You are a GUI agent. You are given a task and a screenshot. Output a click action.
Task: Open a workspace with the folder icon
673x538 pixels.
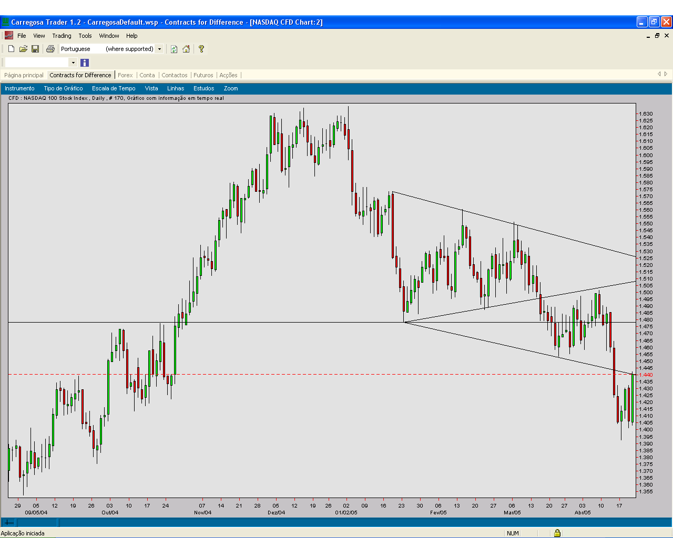[x=23, y=49]
